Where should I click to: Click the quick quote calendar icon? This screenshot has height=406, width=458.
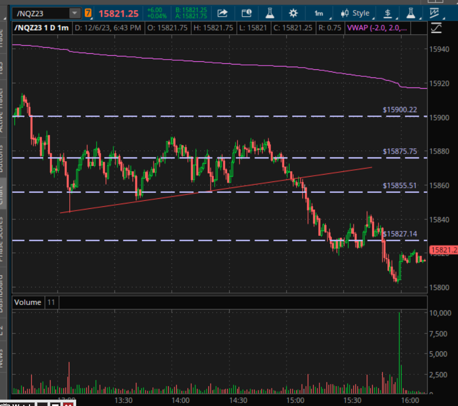coord(246,13)
